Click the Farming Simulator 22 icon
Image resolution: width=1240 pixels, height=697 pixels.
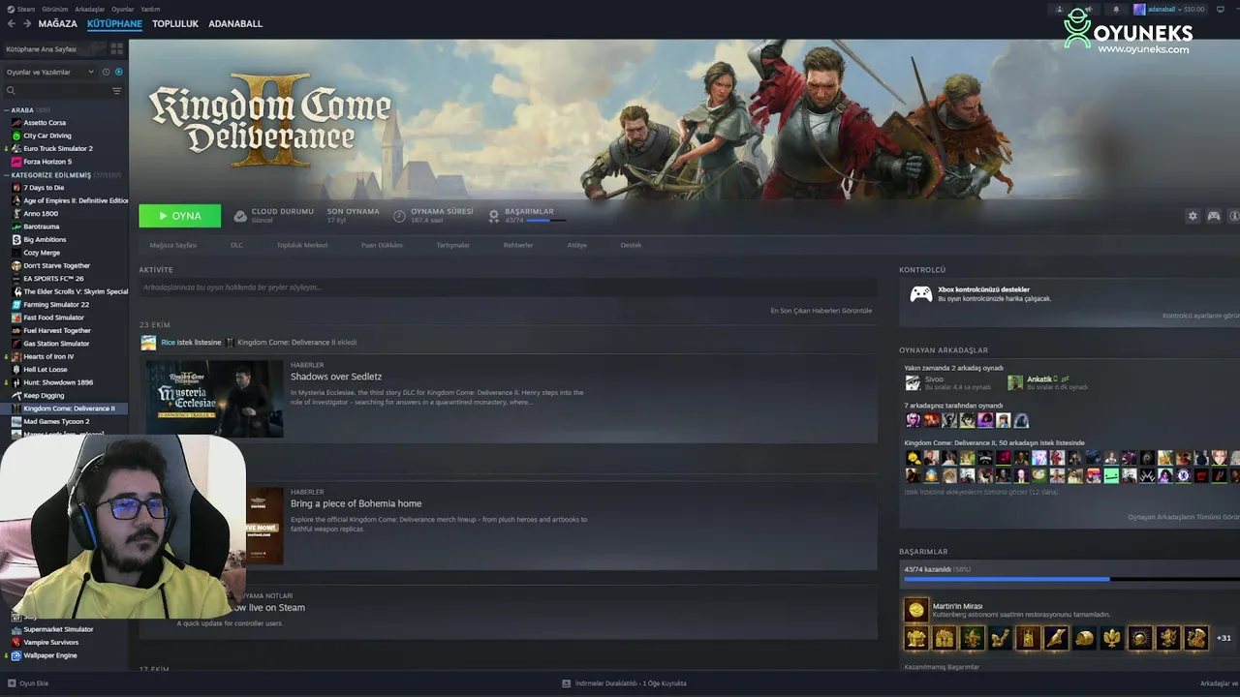pos(16,304)
